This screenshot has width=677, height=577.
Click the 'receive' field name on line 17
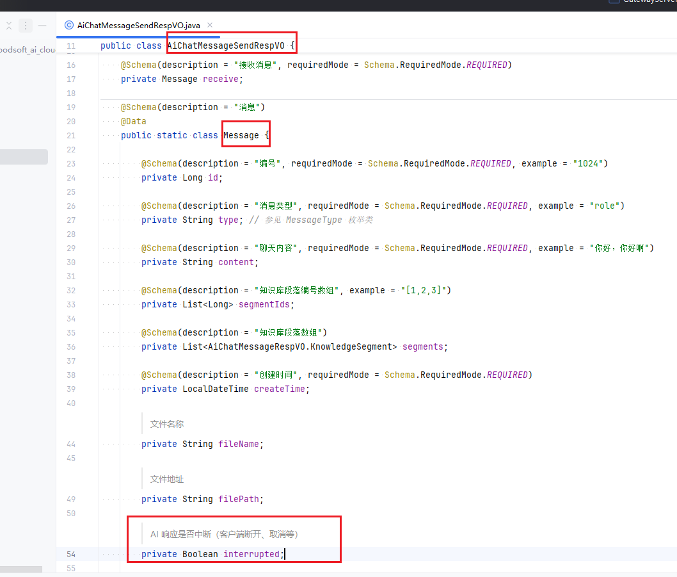pos(221,79)
